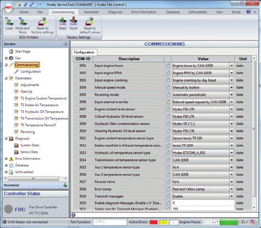The height and width of the screenshot is (228, 261).
Task: Click the note icon for row 3018
Action: 168,189
